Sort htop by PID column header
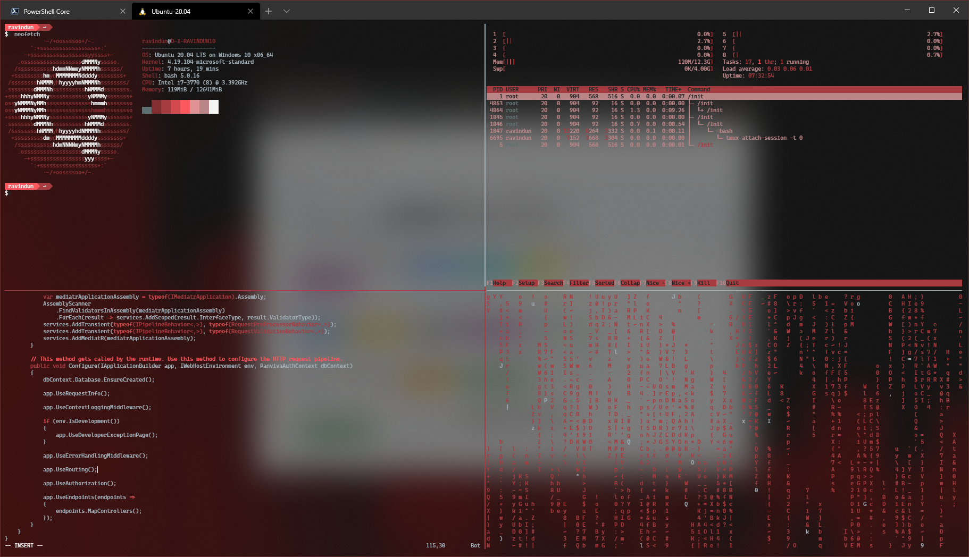The image size is (969, 557). (x=498, y=89)
